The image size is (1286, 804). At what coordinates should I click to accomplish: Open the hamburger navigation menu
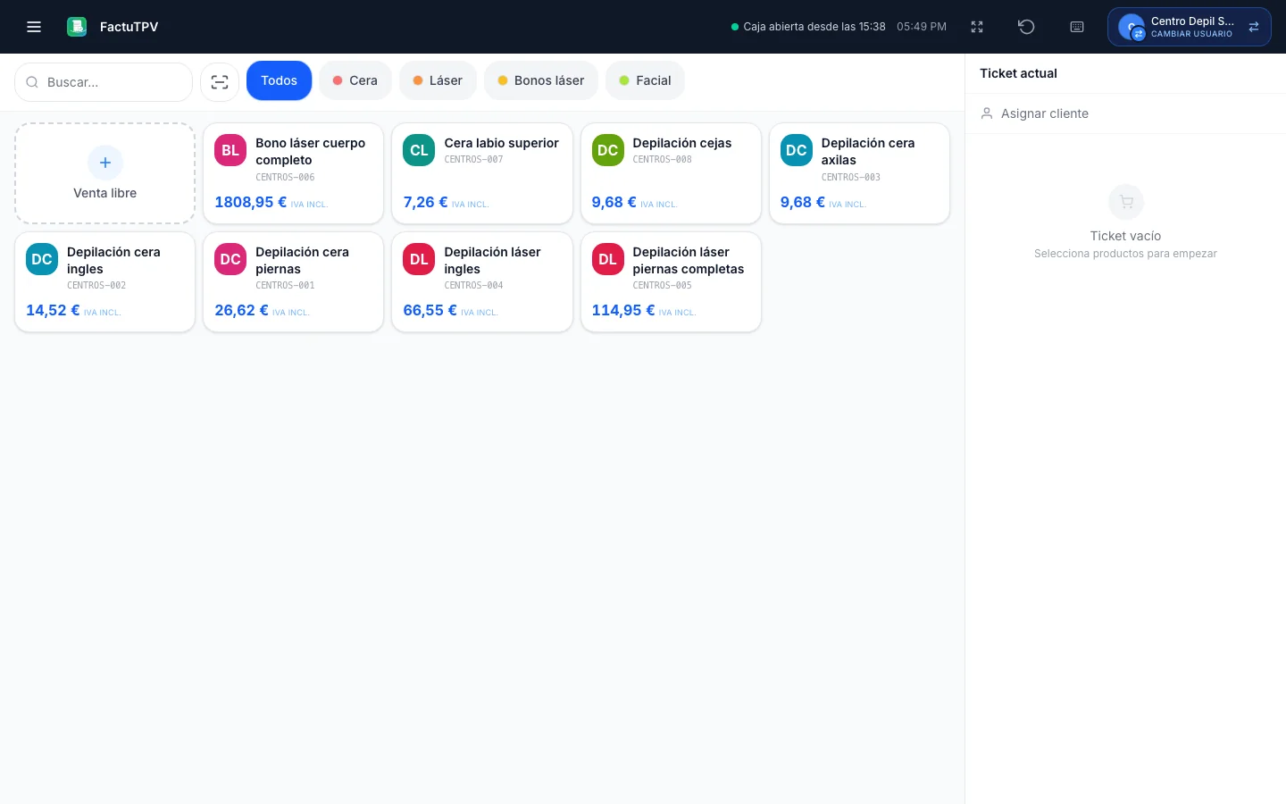pos(34,27)
